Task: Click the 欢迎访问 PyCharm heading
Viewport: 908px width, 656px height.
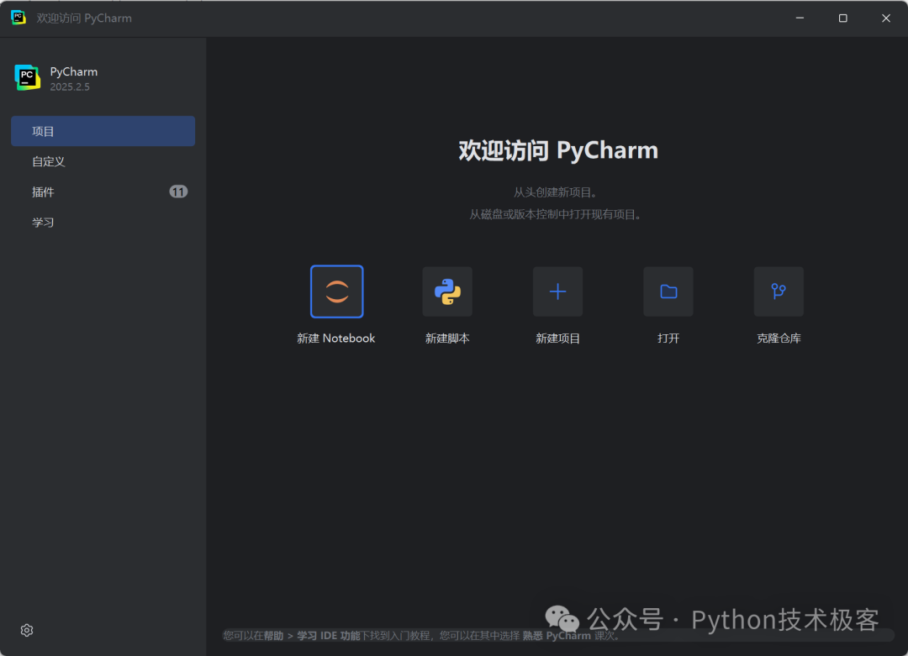Action: coord(558,150)
